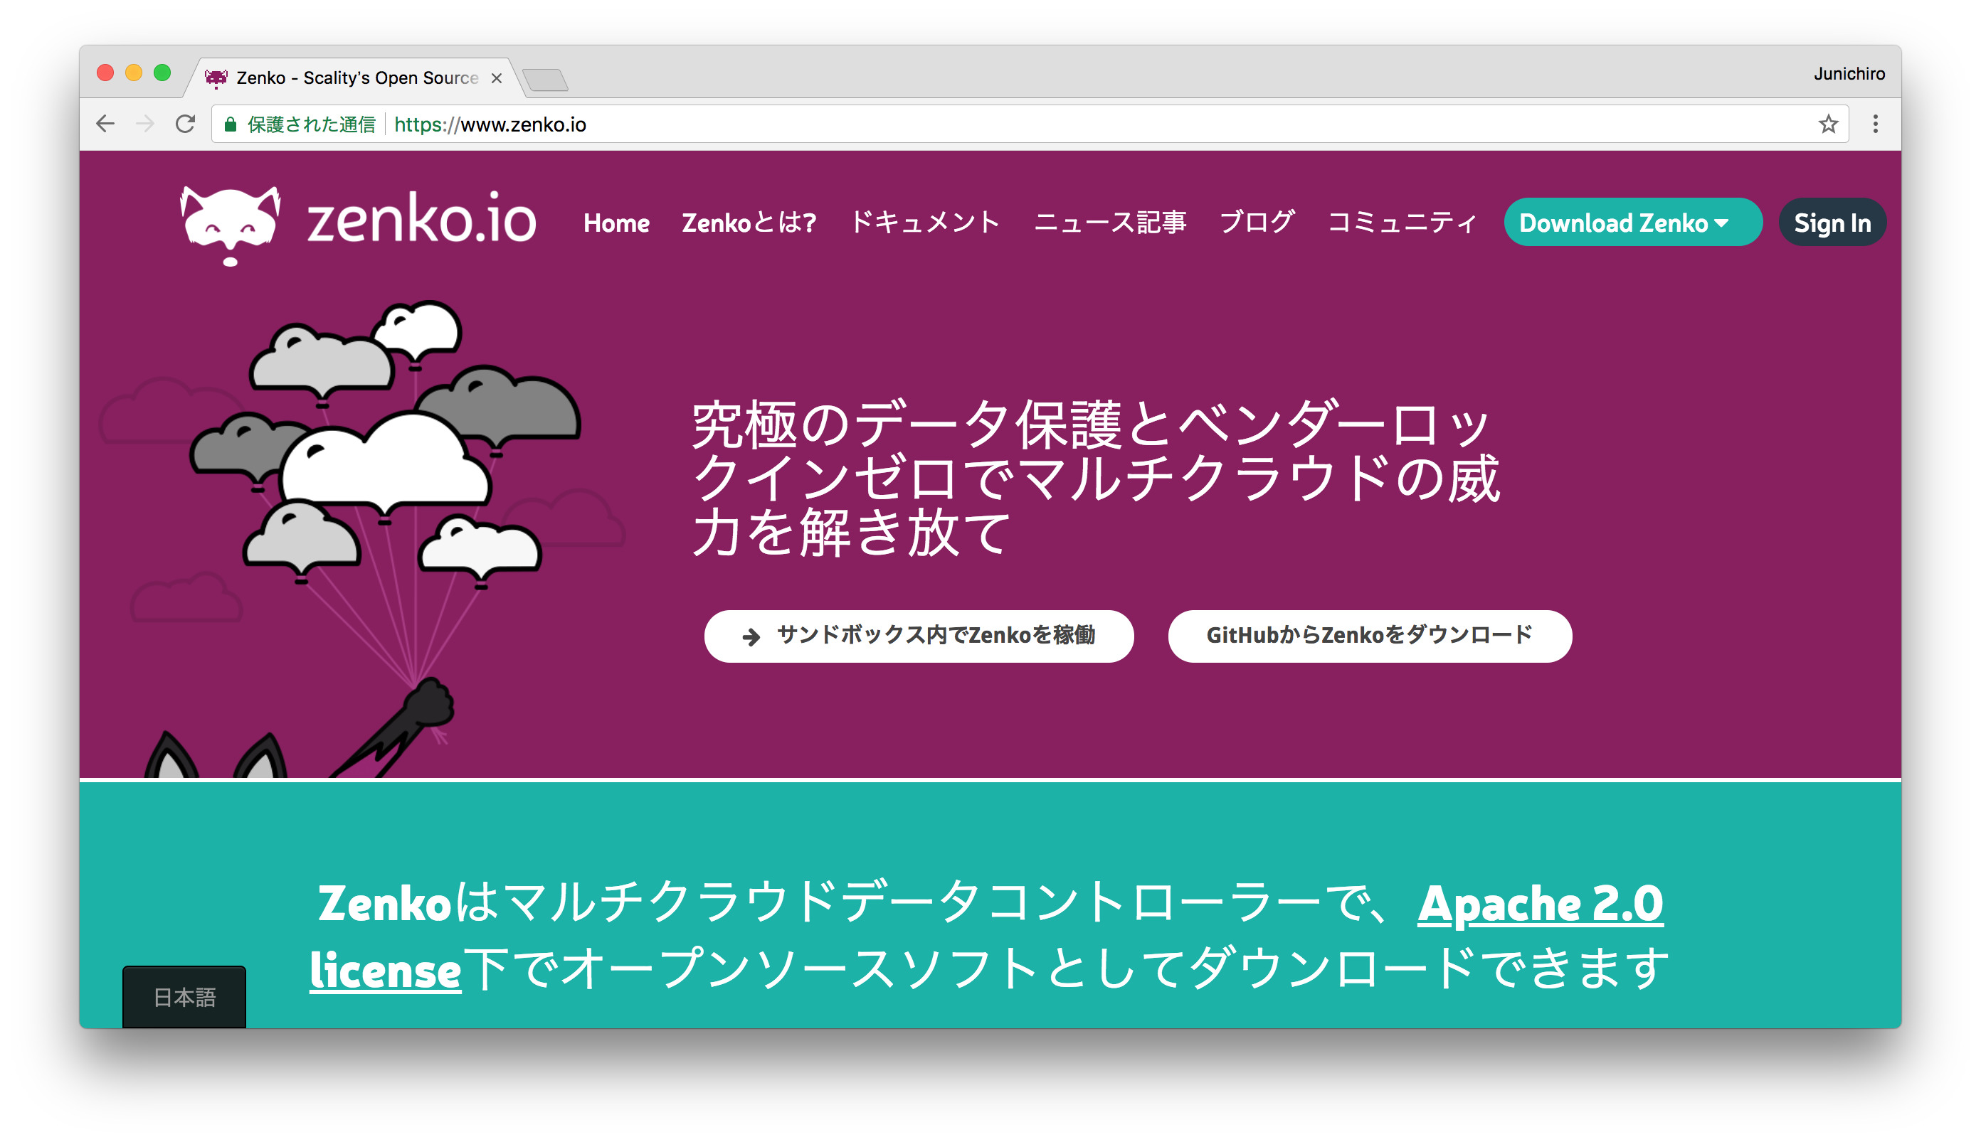Click the Zenko tab favicon
This screenshot has height=1142, width=1981.
tap(216, 78)
